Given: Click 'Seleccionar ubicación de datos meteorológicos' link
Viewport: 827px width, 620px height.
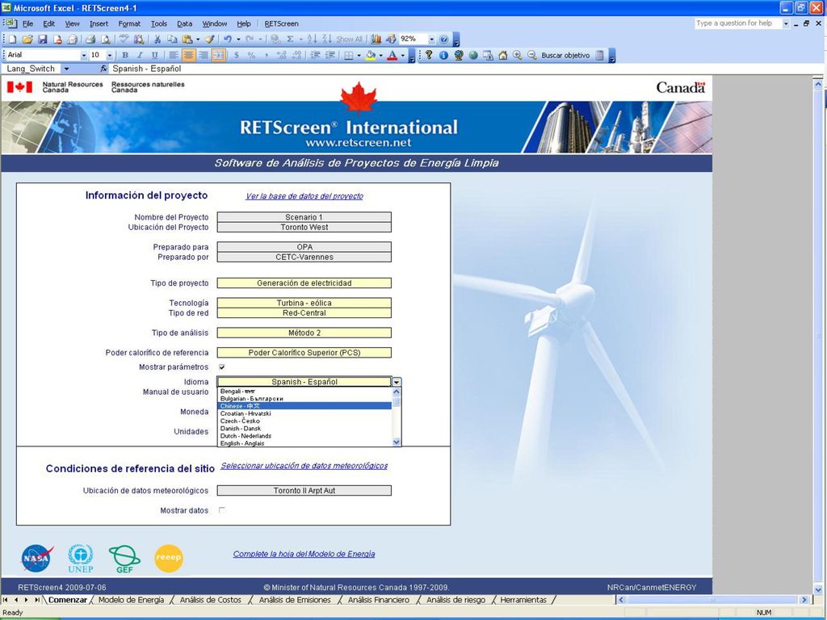Looking at the screenshot, I should point(304,466).
